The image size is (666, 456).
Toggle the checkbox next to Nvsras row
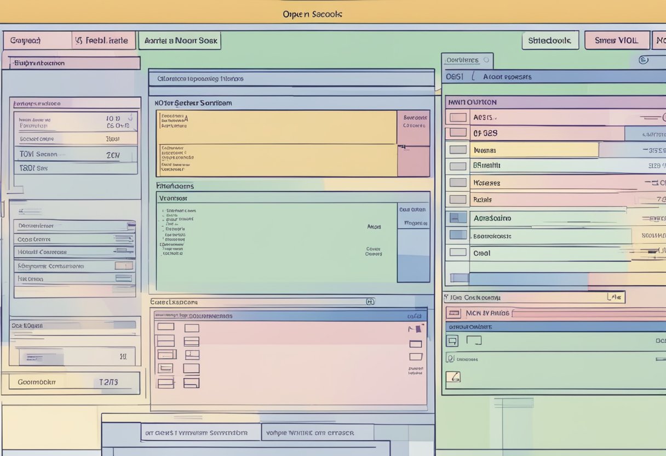[x=457, y=150]
